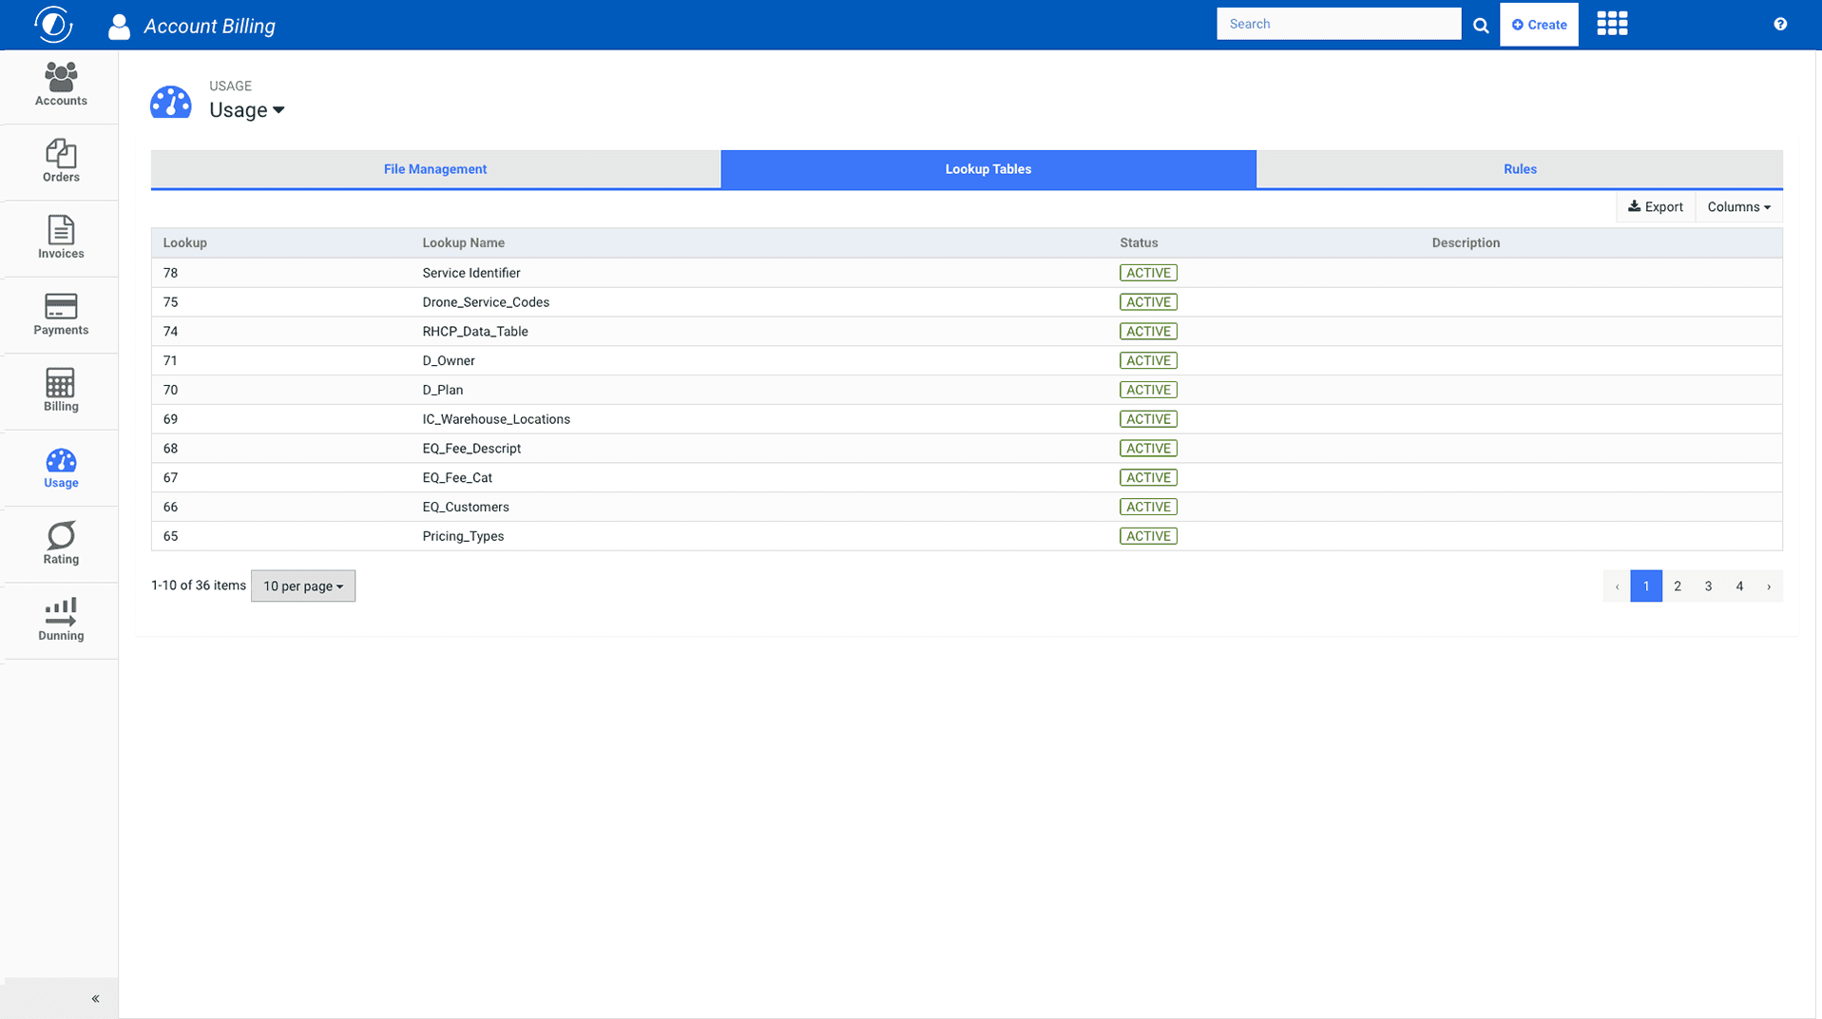
Task: Open the Accounts section in sidebar
Action: point(61,85)
